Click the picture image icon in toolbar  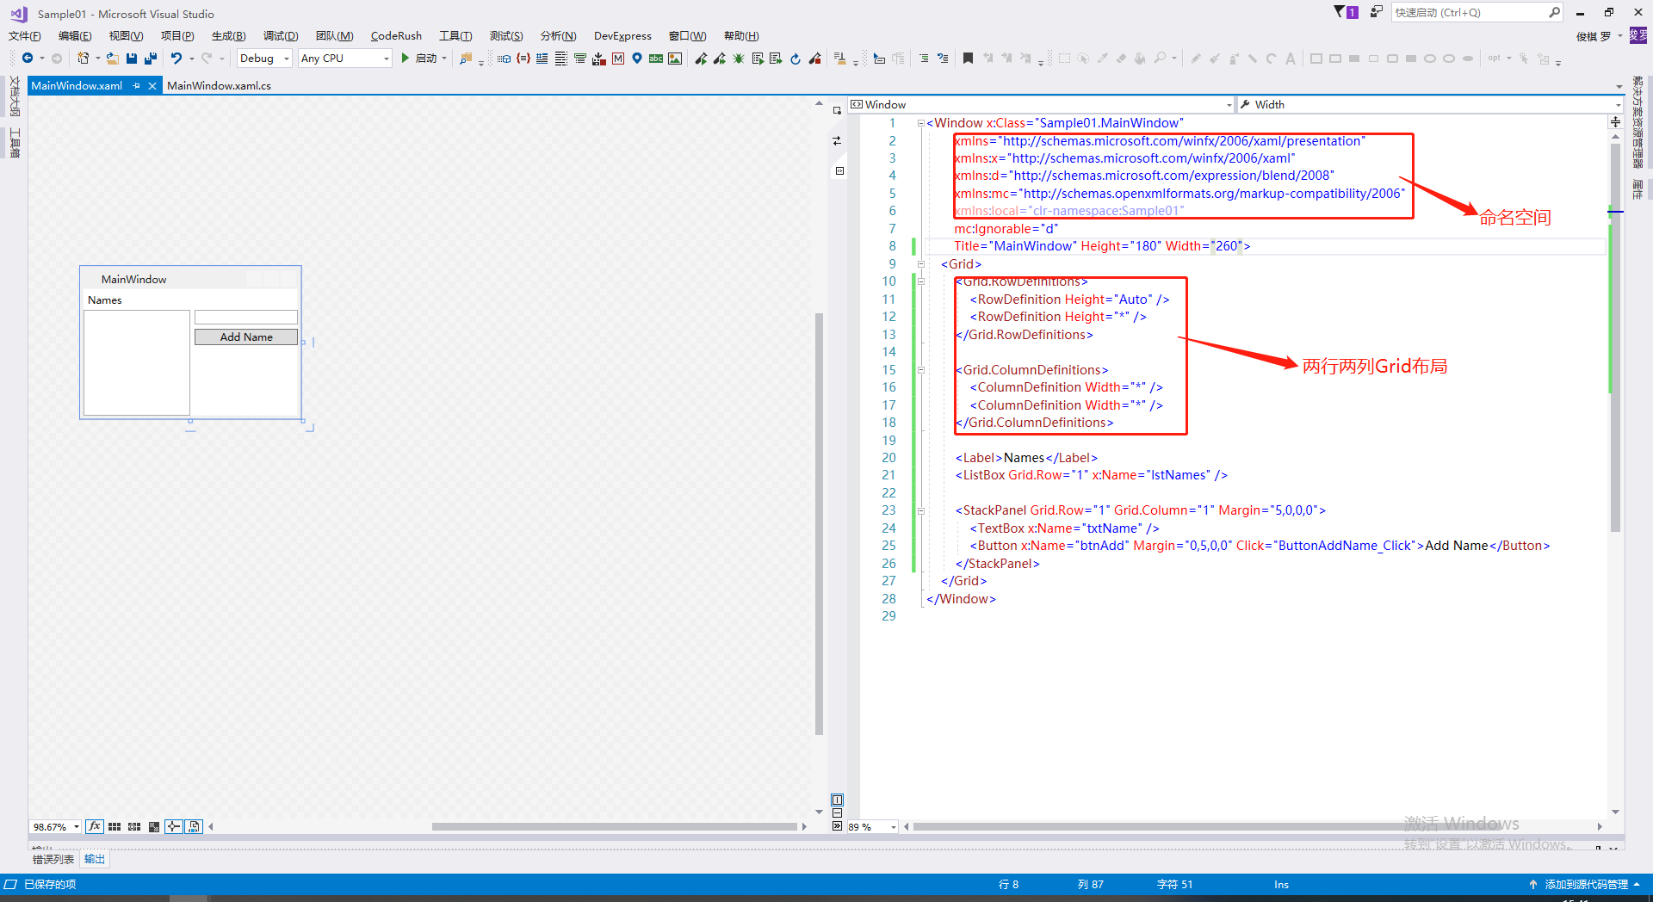coord(675,59)
